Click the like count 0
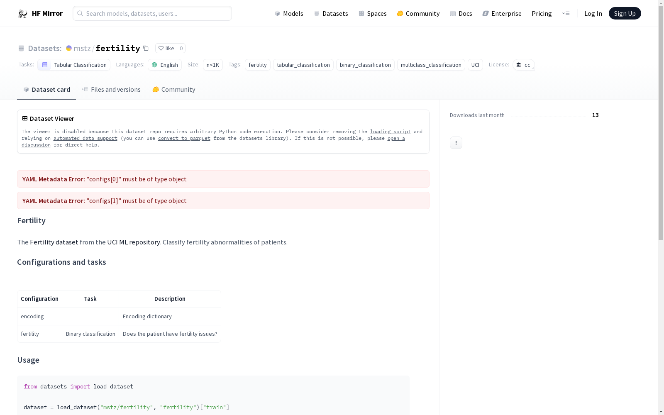Image resolution: width=664 pixels, height=415 pixels. (x=181, y=48)
